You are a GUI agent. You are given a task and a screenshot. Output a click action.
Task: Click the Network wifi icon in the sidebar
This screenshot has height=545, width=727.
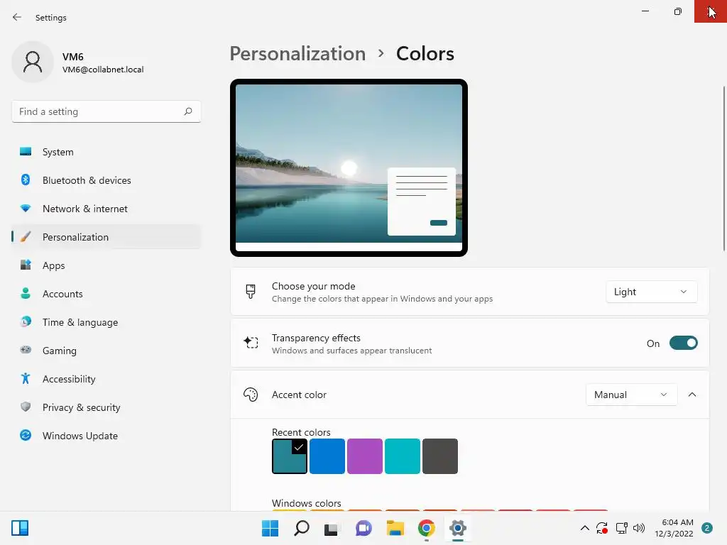coord(26,209)
